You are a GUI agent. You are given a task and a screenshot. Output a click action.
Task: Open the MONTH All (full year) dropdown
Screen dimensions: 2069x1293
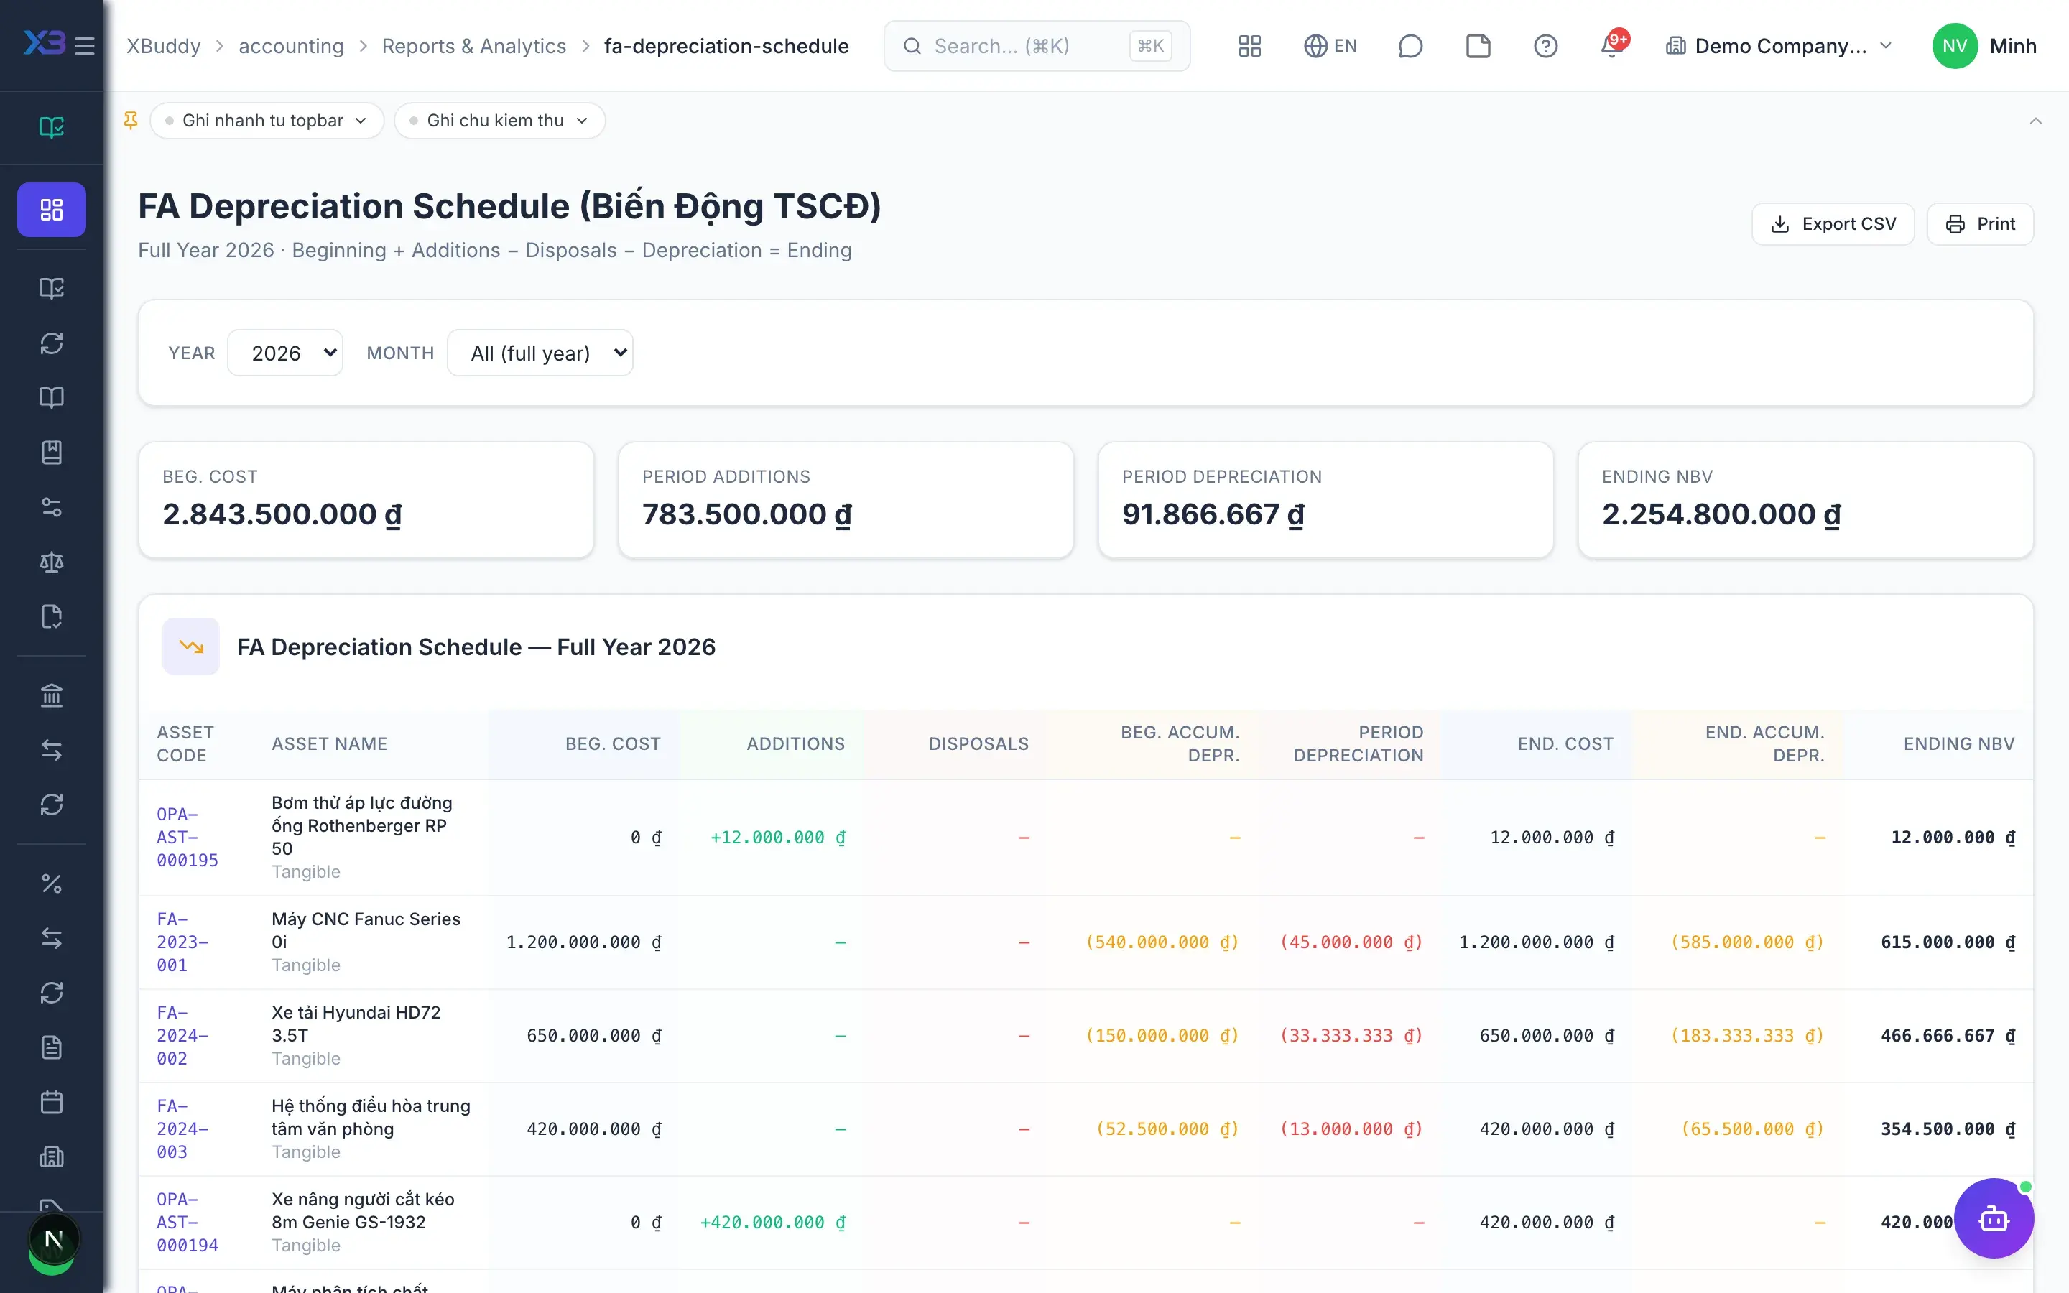(x=540, y=352)
